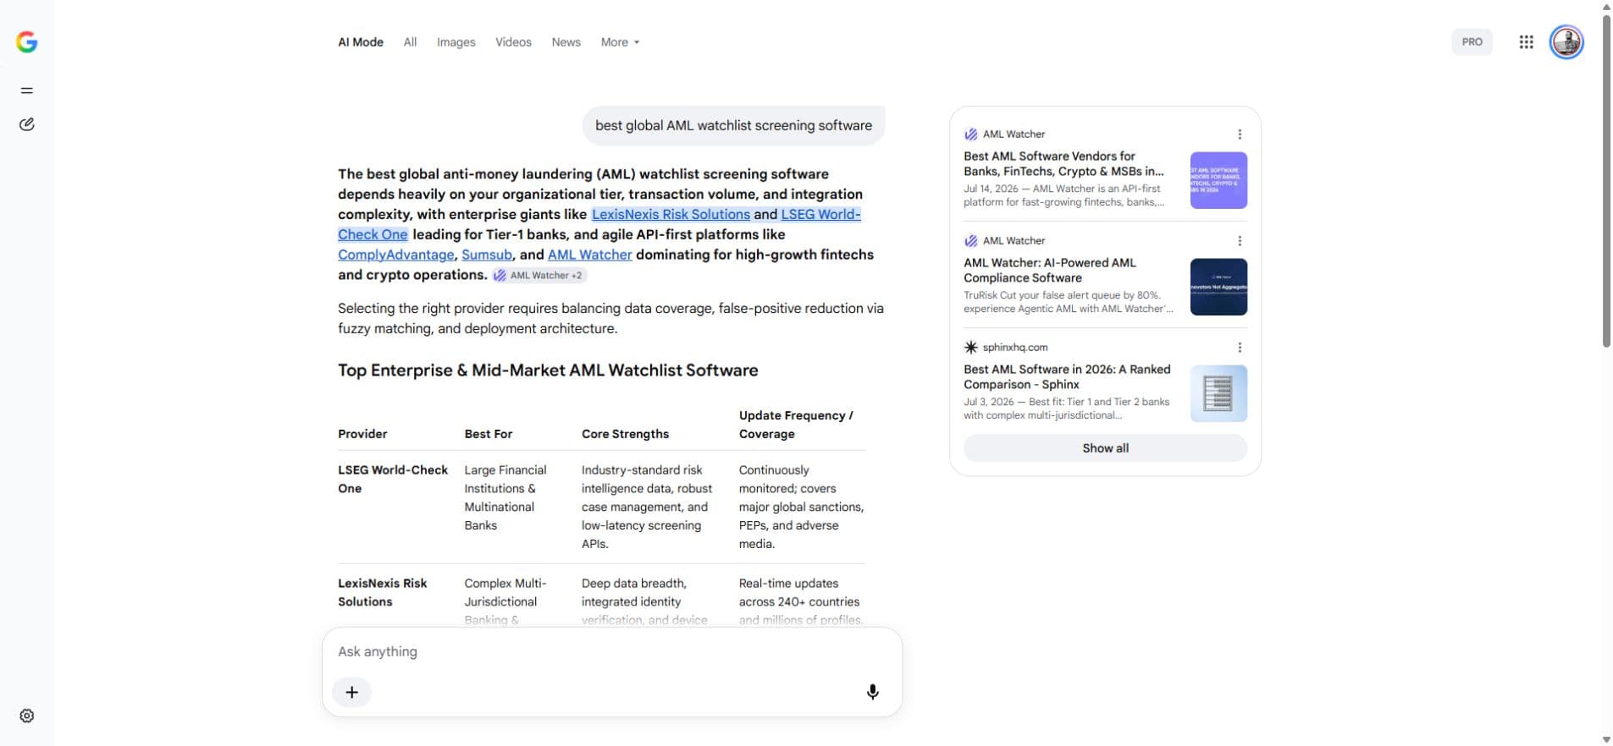Click the Best For column header

[x=488, y=434]
